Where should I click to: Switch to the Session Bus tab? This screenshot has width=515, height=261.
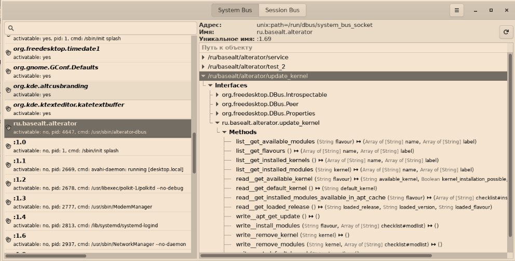[282, 10]
